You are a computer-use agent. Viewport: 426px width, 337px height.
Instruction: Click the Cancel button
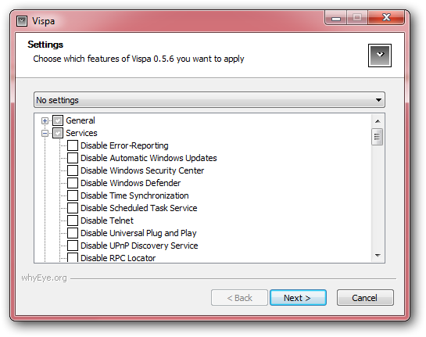pyautogui.click(x=365, y=298)
